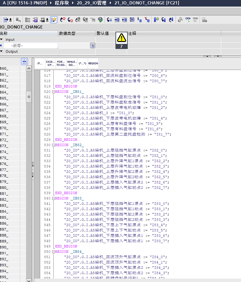Viewport: 241px width, 282px height.
Task: Click the 注释 column header
Action: pyautogui.click(x=174, y=33)
